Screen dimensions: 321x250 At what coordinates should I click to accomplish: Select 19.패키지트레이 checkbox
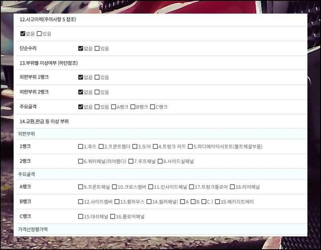tap(217, 202)
